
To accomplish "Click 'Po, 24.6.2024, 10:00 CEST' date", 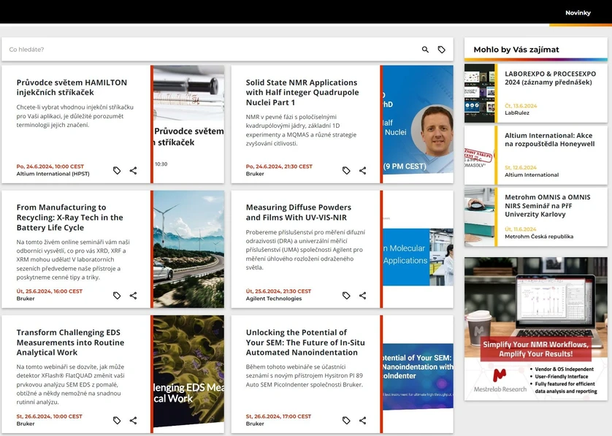I will [x=50, y=167].
